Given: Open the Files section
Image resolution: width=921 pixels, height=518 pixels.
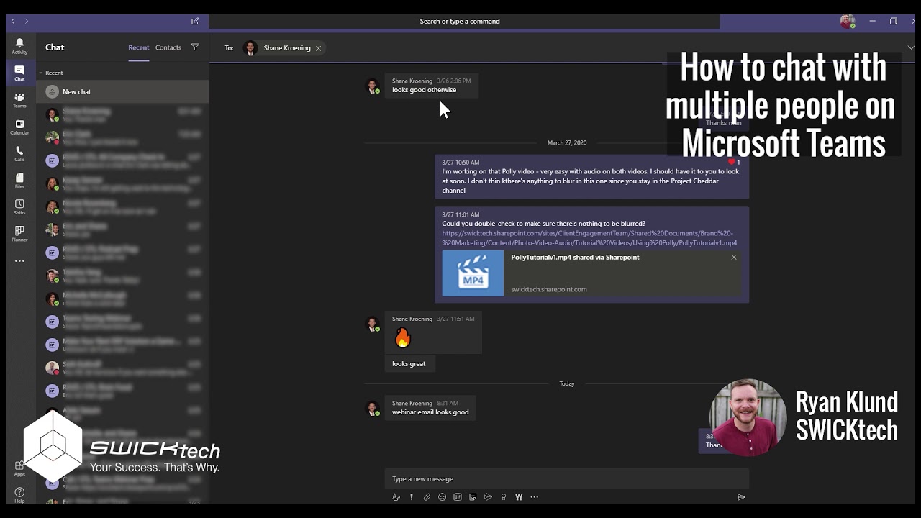Looking at the screenshot, I should pos(19,181).
